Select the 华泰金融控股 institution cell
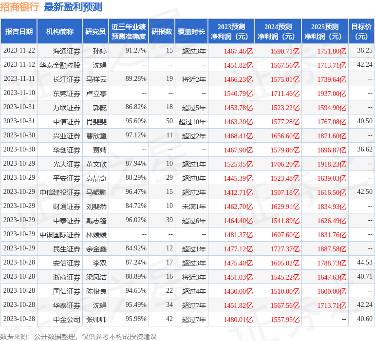 60,65
